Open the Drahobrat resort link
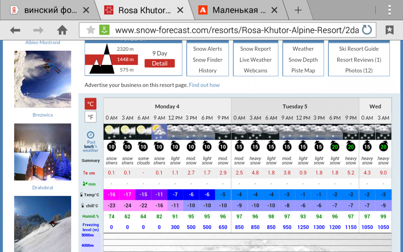The height and width of the screenshot is (252, 403). click(43, 188)
